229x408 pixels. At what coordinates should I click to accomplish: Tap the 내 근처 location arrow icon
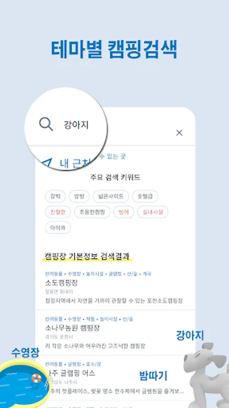click(x=48, y=163)
